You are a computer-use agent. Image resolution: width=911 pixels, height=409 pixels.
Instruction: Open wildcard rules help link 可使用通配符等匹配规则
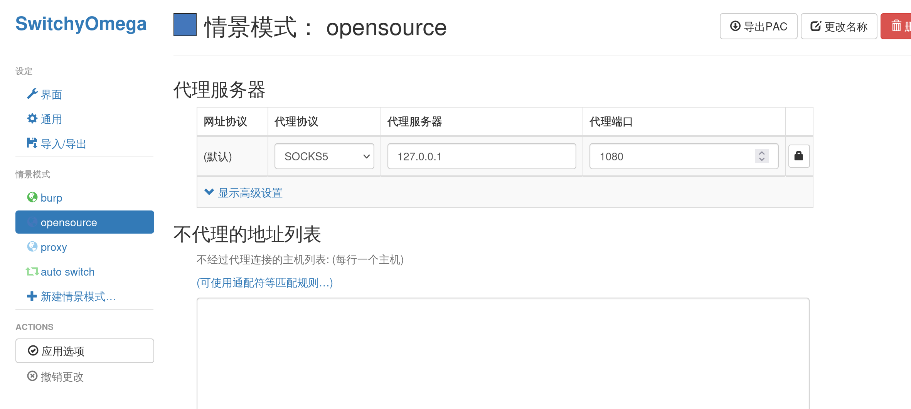tap(265, 283)
